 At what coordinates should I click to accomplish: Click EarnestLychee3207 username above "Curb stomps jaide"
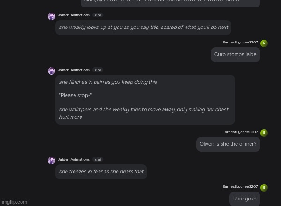pyautogui.click(x=240, y=43)
